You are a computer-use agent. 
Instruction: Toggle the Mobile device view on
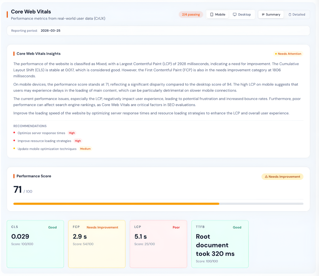[217, 14]
